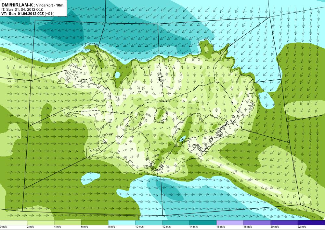
Task: Click the "6 m/s" legend label
Action: pyautogui.click(x=84, y=227)
